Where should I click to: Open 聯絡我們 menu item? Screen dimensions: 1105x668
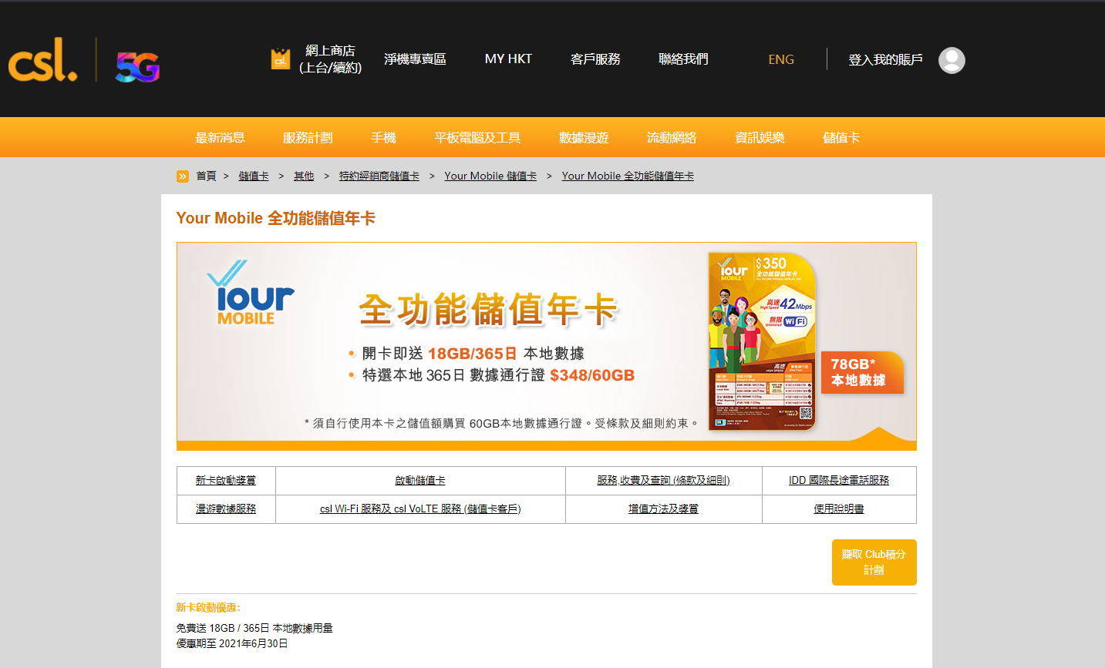click(x=683, y=59)
